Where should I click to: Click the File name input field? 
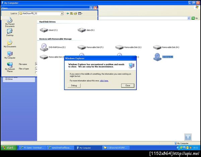click(36, 64)
